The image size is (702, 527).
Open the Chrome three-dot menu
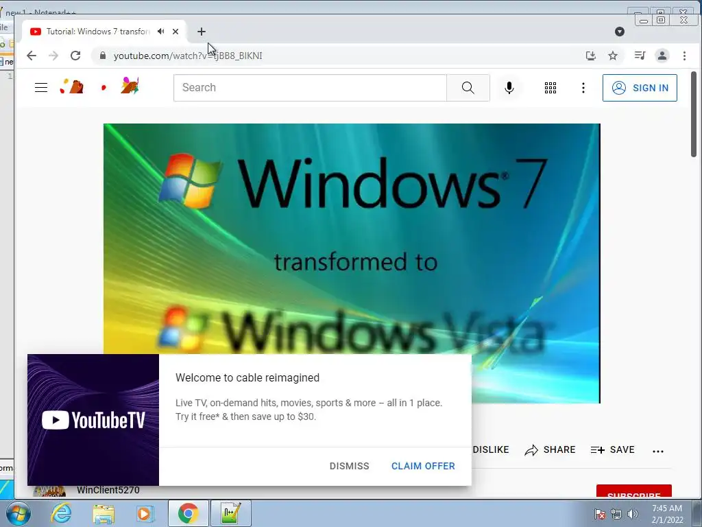(x=684, y=56)
